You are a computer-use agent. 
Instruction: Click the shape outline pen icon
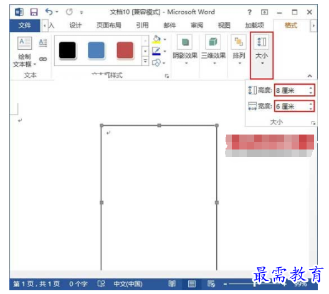point(156,51)
